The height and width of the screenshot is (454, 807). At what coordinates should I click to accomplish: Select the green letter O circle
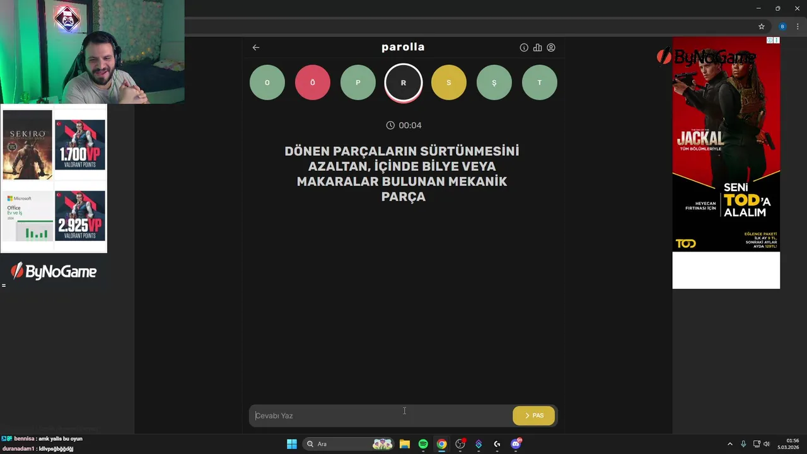(x=267, y=83)
